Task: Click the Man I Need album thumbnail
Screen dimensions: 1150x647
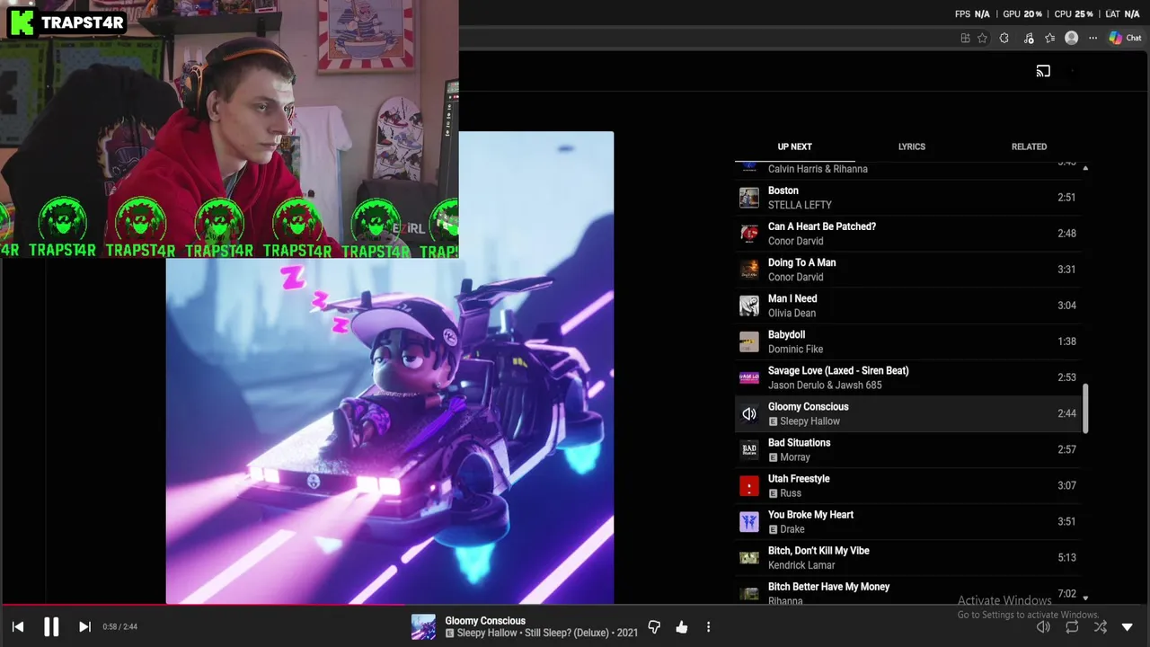Action: pyautogui.click(x=748, y=306)
